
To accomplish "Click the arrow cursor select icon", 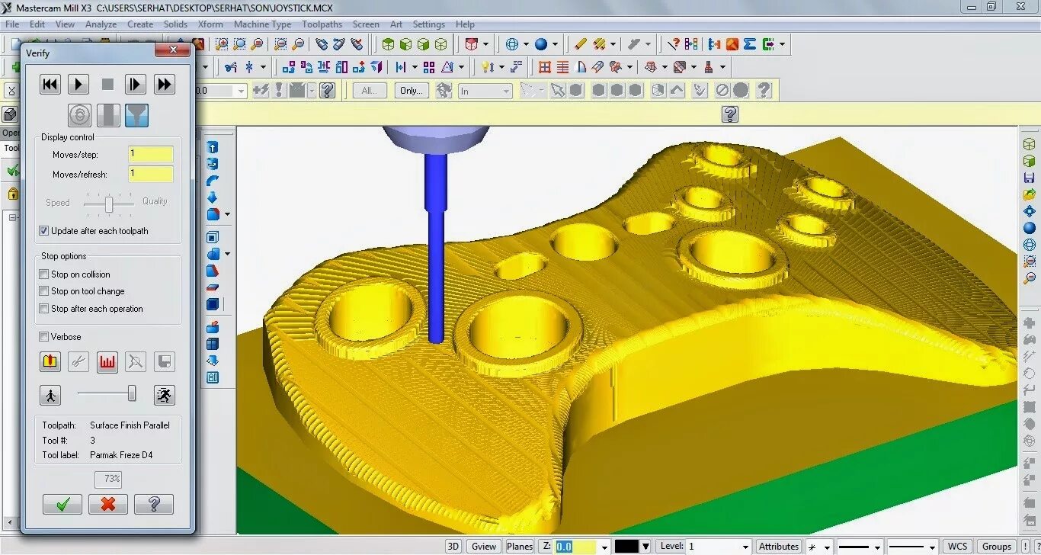I will coord(558,91).
